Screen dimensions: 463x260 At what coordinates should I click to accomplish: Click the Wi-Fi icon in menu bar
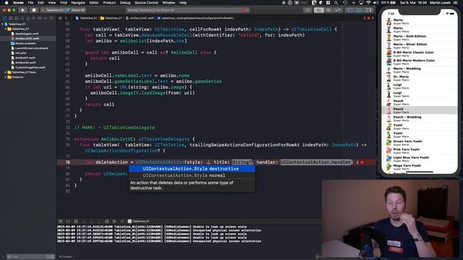pyautogui.click(x=368, y=3)
